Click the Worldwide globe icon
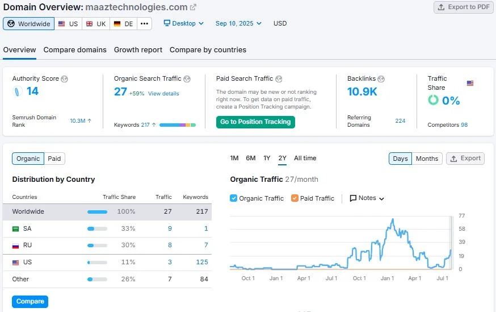The image size is (496, 312). tap(11, 24)
